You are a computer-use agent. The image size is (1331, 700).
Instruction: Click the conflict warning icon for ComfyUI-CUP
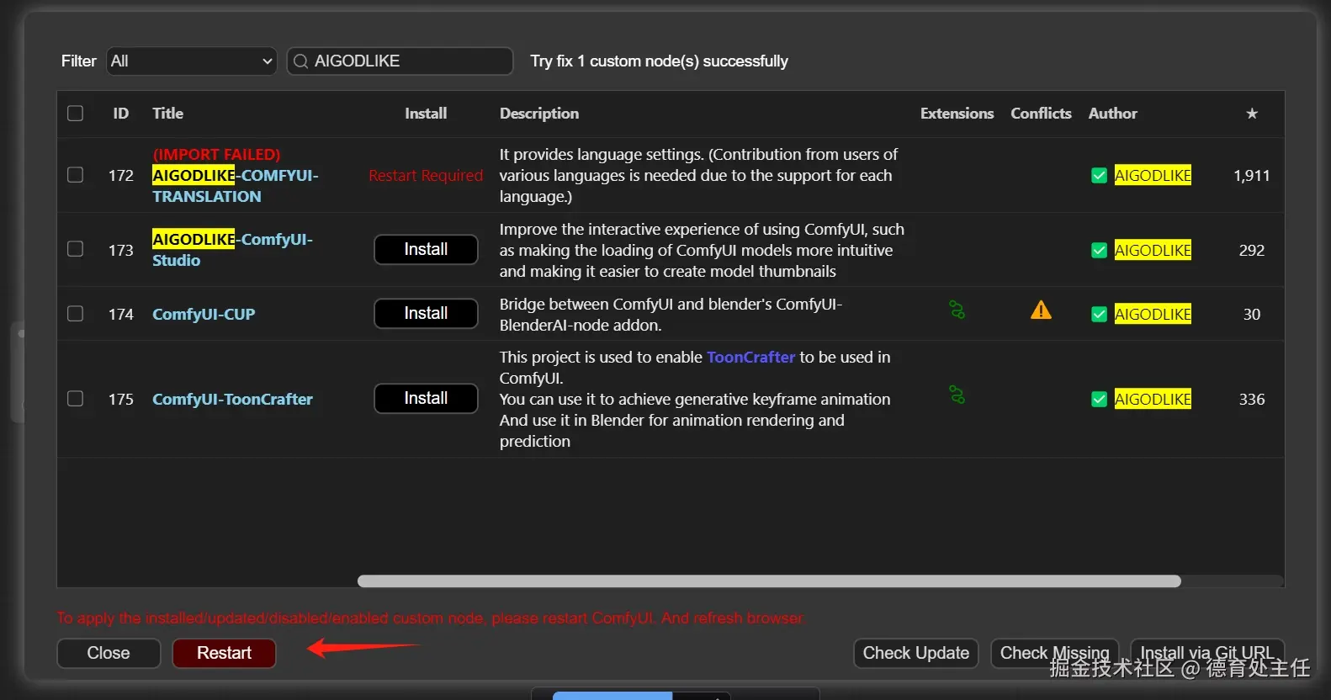(1041, 310)
